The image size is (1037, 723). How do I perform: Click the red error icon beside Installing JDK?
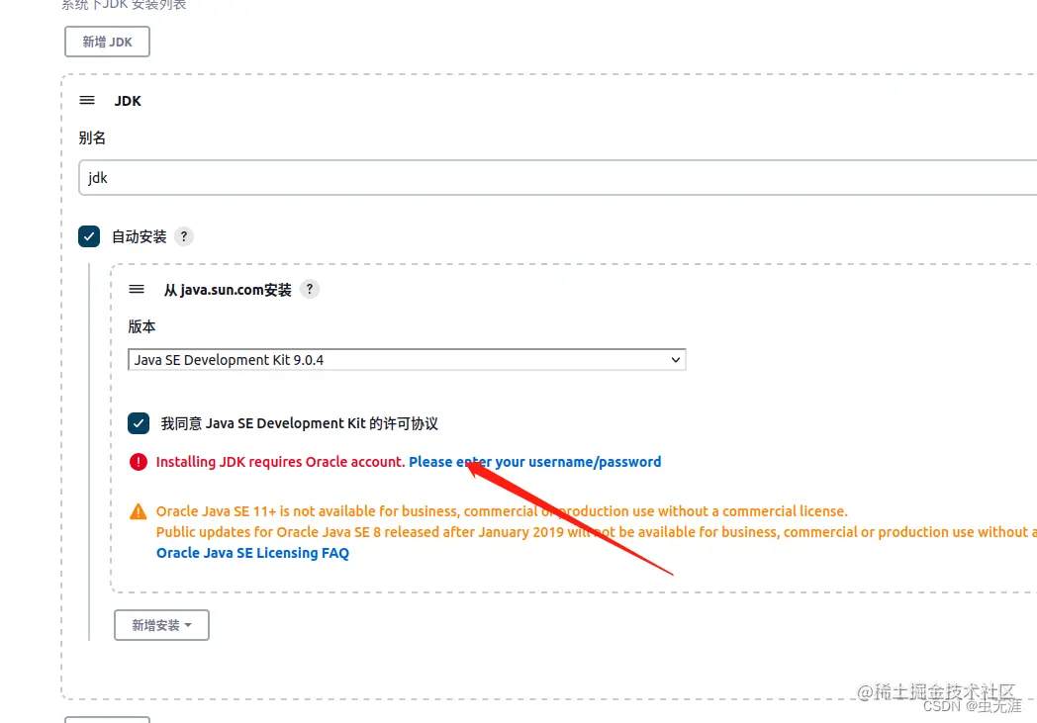click(139, 462)
